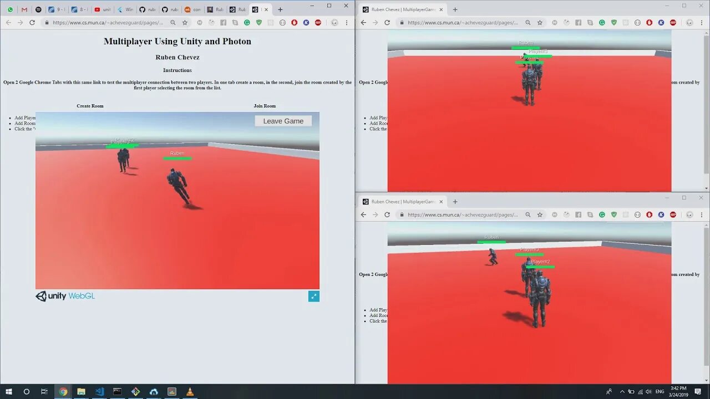Bookmark this page in left window
Screen dimensions: 710x399
(185, 23)
